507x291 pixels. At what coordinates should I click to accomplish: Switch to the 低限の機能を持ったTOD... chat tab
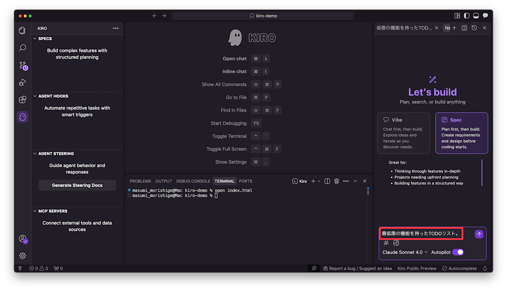pyautogui.click(x=404, y=28)
